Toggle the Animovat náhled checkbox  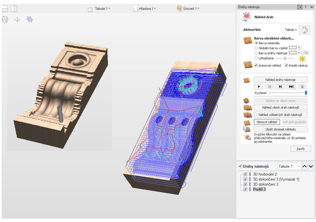pos(256,66)
